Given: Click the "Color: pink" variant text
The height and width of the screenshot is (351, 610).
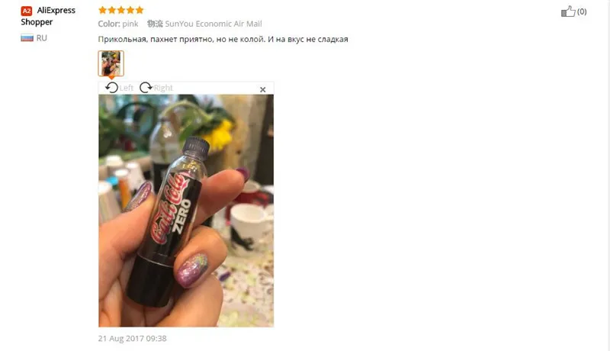Looking at the screenshot, I should click(118, 24).
